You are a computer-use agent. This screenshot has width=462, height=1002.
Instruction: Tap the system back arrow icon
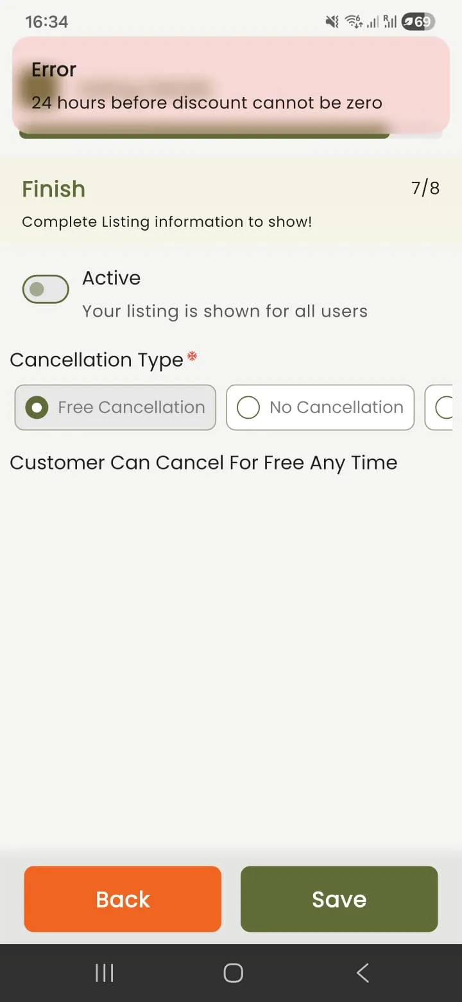click(x=363, y=973)
